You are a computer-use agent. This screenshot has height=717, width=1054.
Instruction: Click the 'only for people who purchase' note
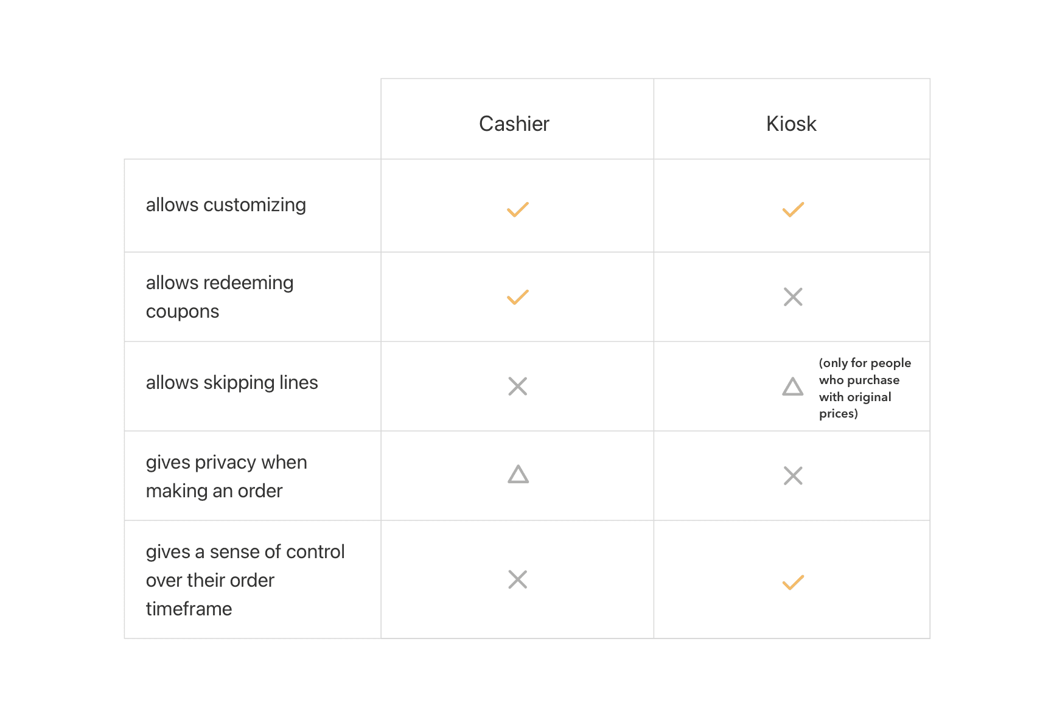click(x=865, y=388)
